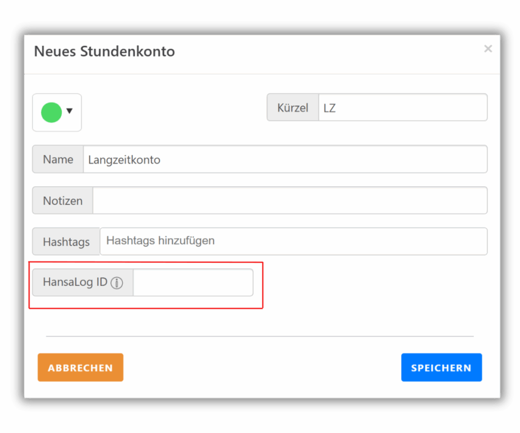Close the Neues Stundenkonto dialog
The width and height of the screenshot is (520, 433).
pyautogui.click(x=488, y=49)
